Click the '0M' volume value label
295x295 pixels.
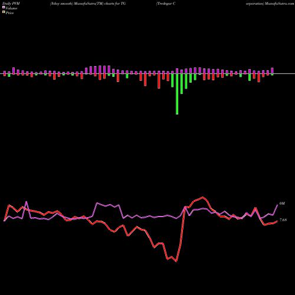coord(282,204)
